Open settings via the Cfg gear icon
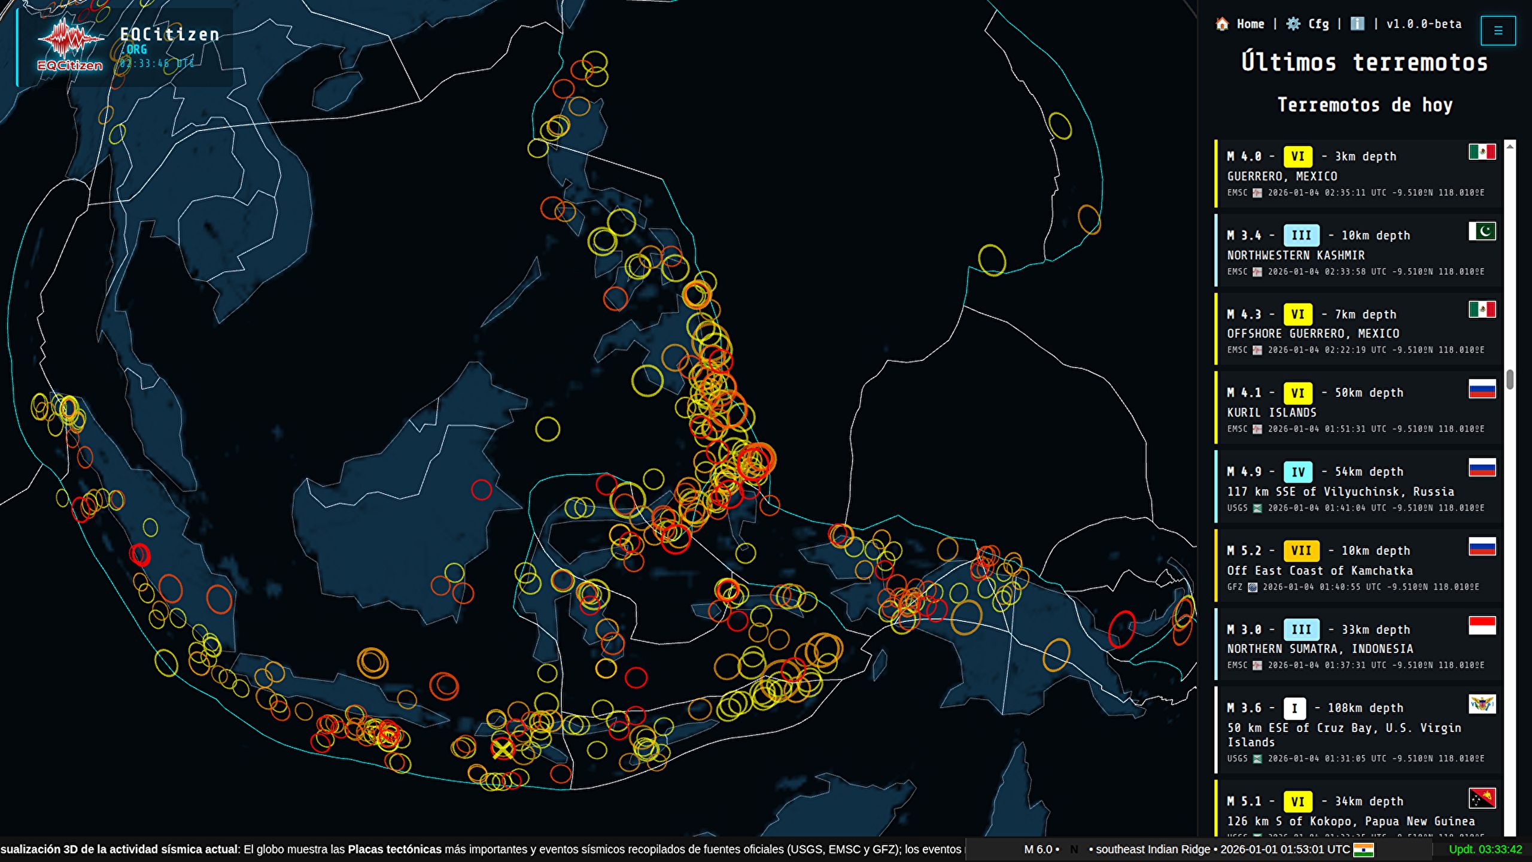 pyautogui.click(x=1293, y=25)
